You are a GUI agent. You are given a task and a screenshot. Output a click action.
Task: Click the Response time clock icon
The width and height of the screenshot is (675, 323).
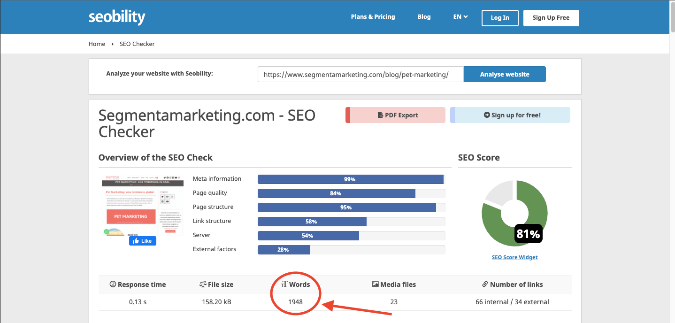(113, 285)
